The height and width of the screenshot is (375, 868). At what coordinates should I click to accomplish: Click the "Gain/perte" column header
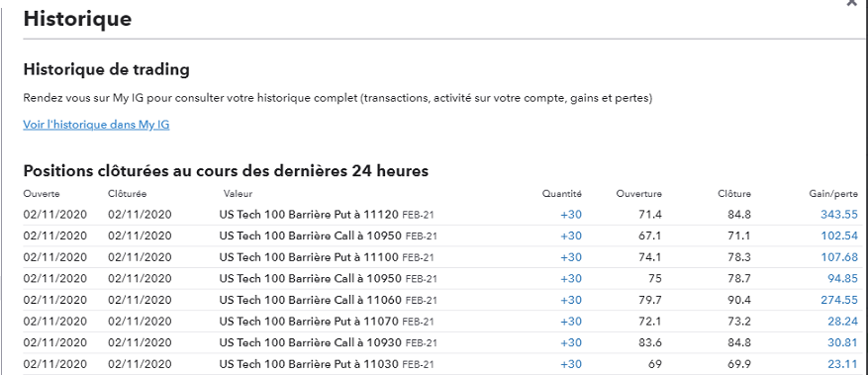pyautogui.click(x=832, y=194)
